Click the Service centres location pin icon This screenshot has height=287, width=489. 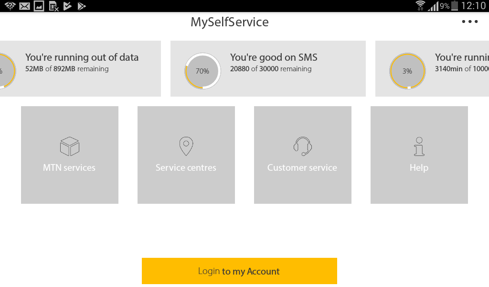click(x=186, y=146)
